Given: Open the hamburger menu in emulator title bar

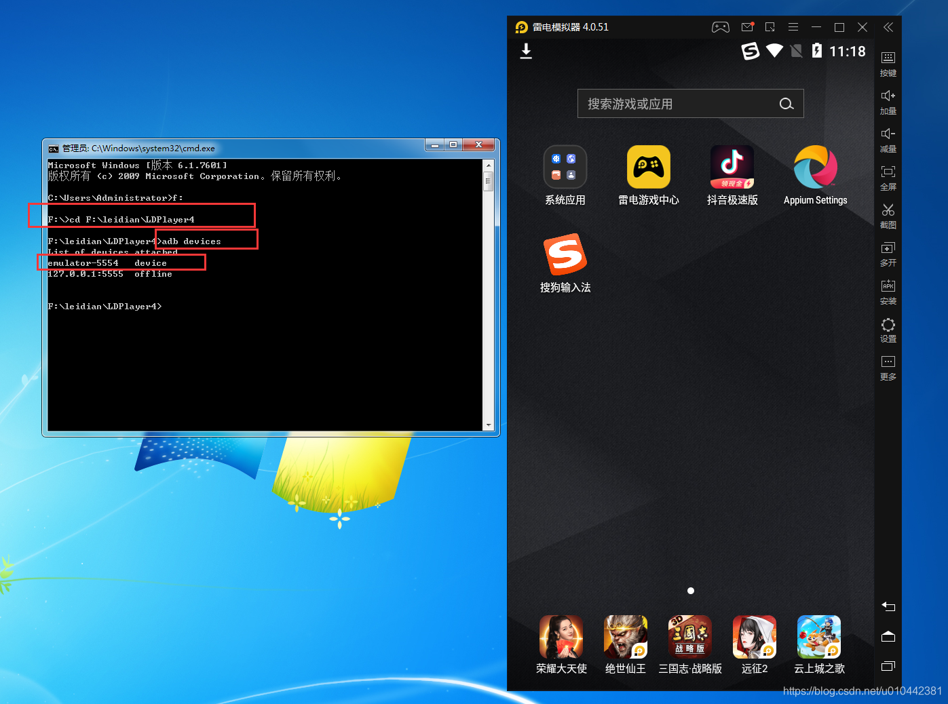Looking at the screenshot, I should (793, 27).
